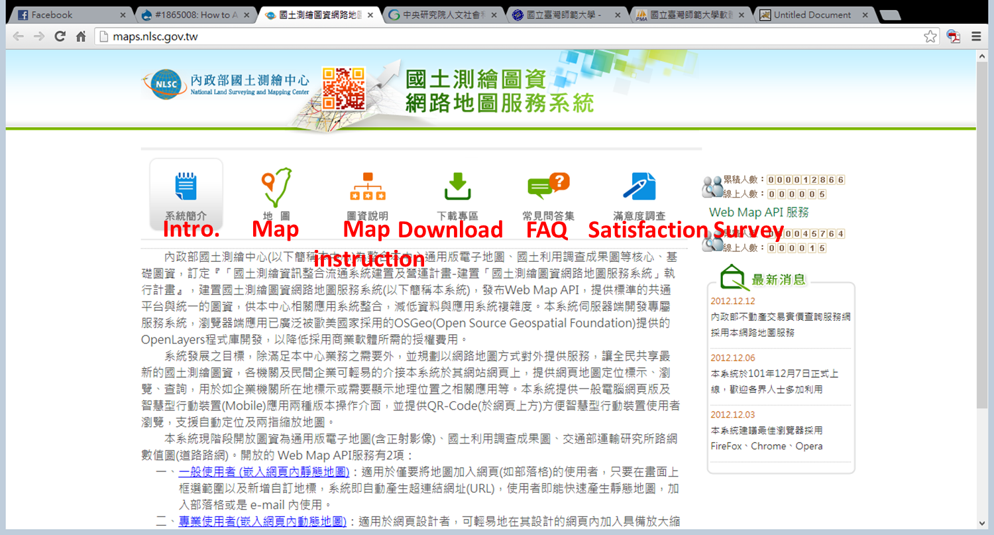Click the browser forward arrow
The image size is (994, 535).
point(39,36)
